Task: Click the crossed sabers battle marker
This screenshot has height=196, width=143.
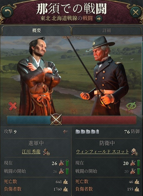Action: [x=56, y=120]
